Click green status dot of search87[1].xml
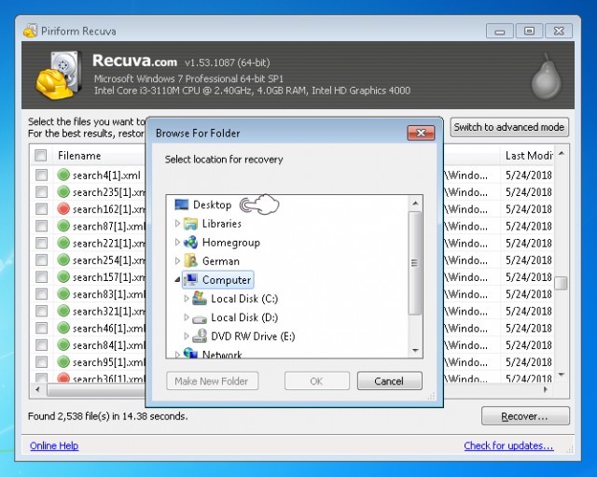This screenshot has height=477, width=597. tap(63, 226)
